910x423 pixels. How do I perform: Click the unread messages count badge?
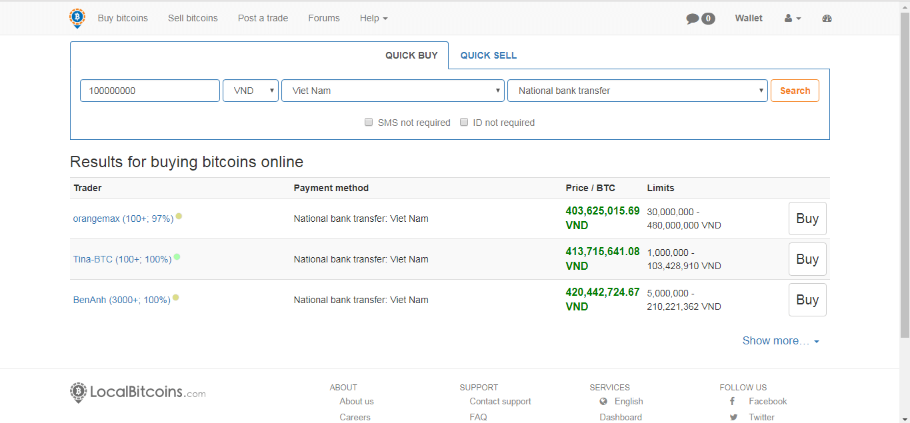pos(708,19)
